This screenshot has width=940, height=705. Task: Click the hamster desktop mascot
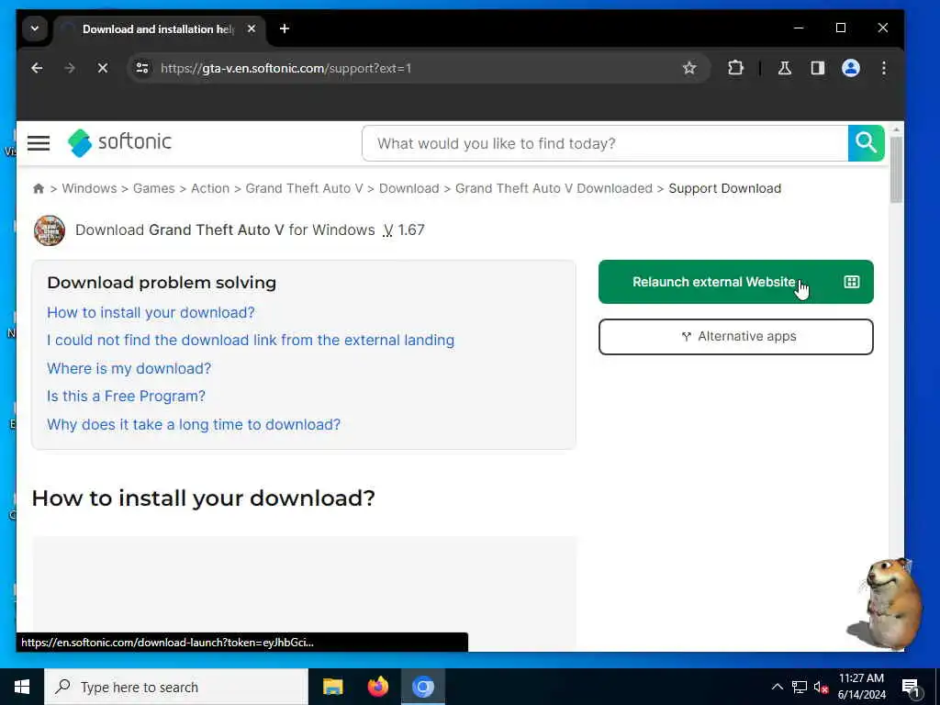(x=889, y=604)
